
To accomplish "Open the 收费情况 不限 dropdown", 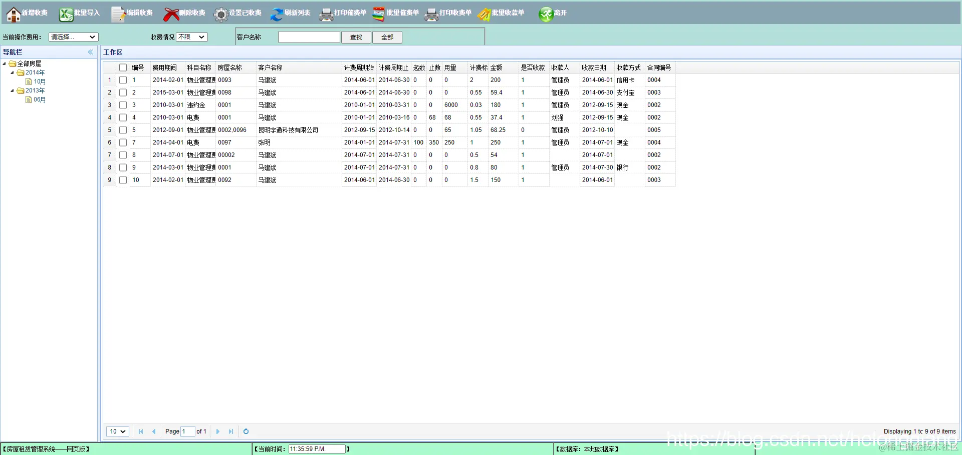I will 192,37.
